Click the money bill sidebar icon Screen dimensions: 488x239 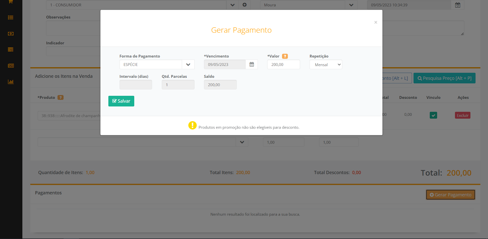[11, 34]
